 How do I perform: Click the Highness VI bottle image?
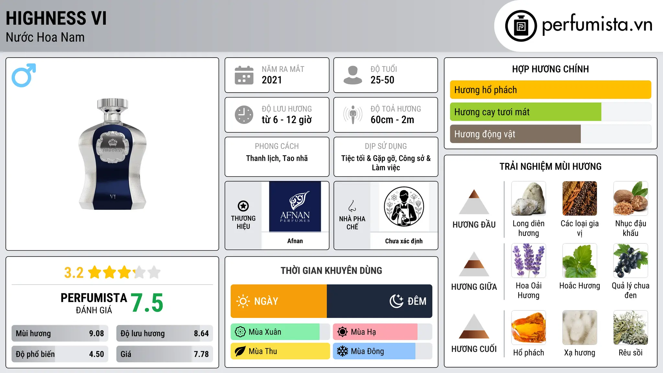113,154
